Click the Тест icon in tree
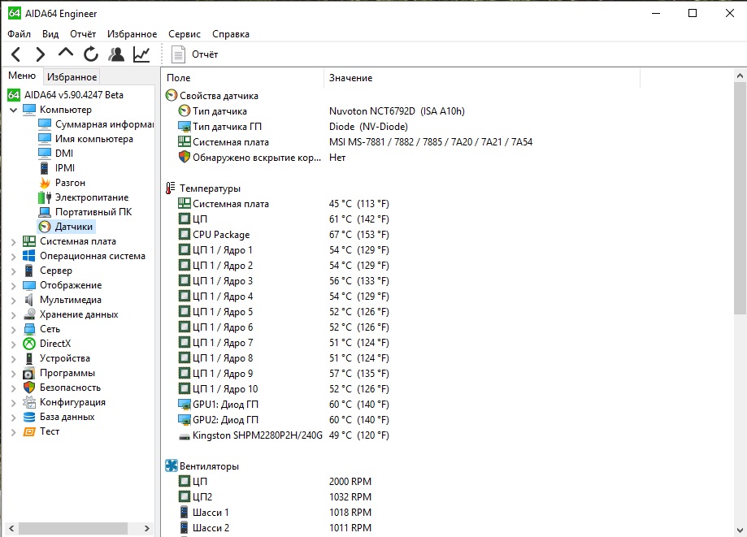This screenshot has width=747, height=537. 29,431
